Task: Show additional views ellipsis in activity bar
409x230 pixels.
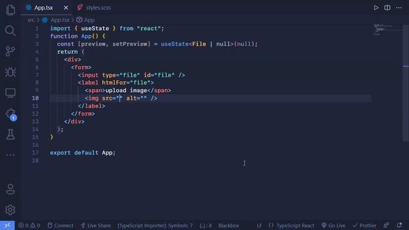Action: coord(10,155)
